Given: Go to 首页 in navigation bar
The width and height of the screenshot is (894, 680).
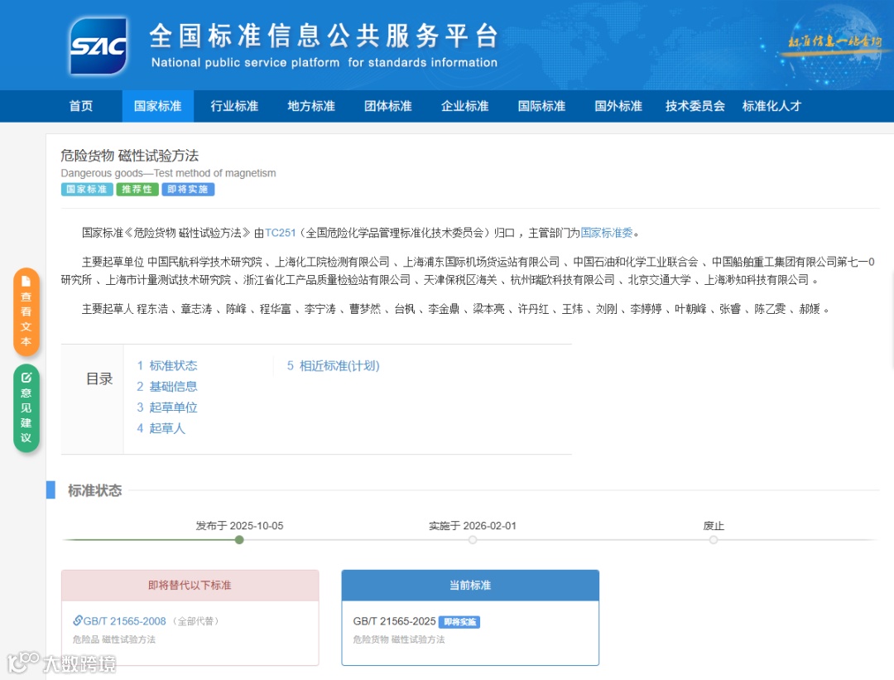Looking at the screenshot, I should tap(81, 106).
